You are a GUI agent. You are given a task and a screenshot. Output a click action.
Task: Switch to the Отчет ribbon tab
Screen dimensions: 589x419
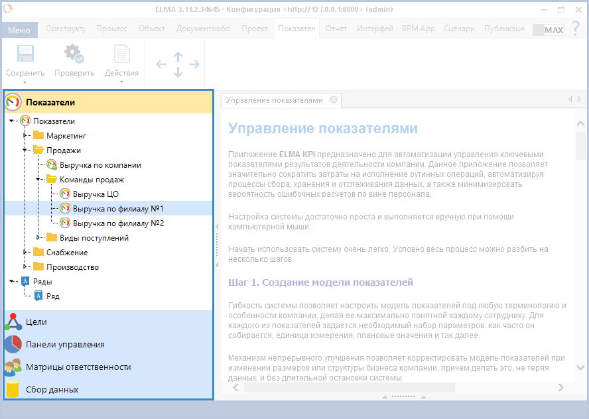[336, 29]
